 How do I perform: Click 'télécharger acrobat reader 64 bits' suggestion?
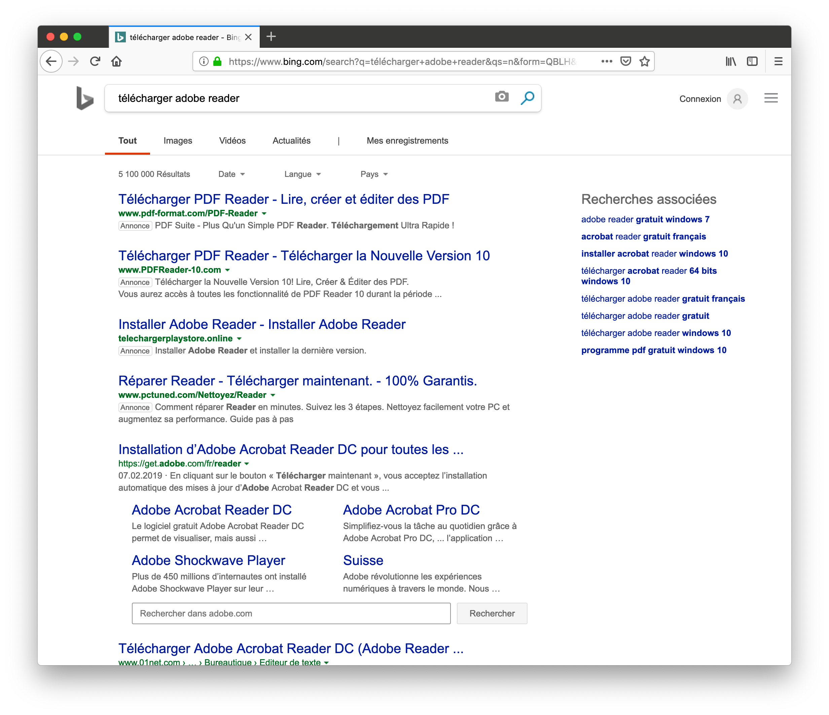[x=649, y=276]
